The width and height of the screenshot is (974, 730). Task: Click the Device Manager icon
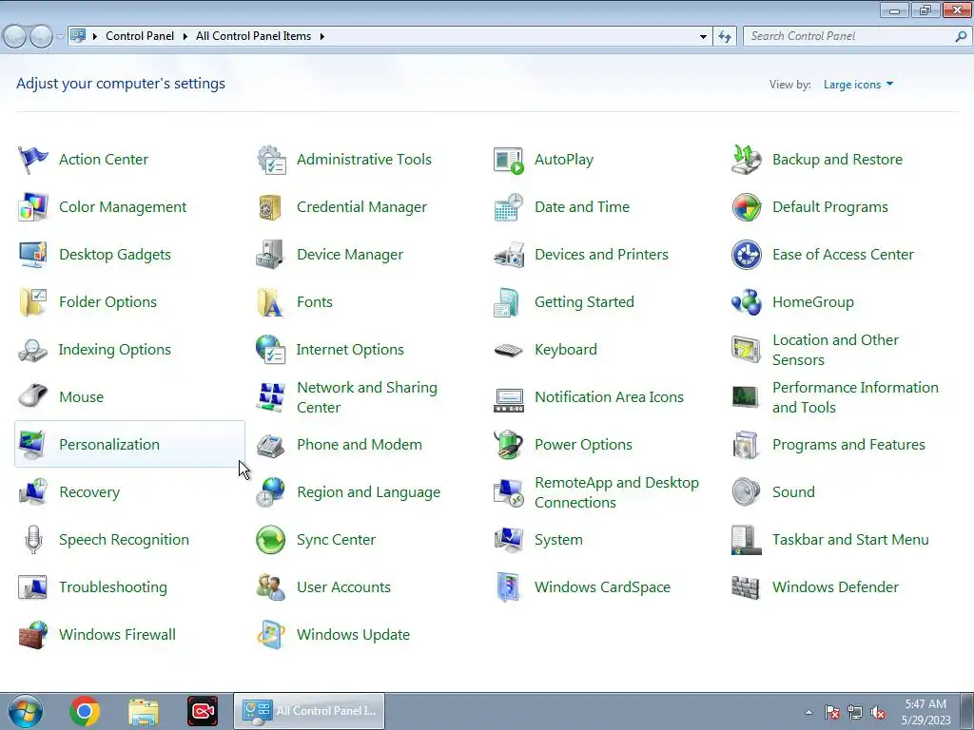271,255
